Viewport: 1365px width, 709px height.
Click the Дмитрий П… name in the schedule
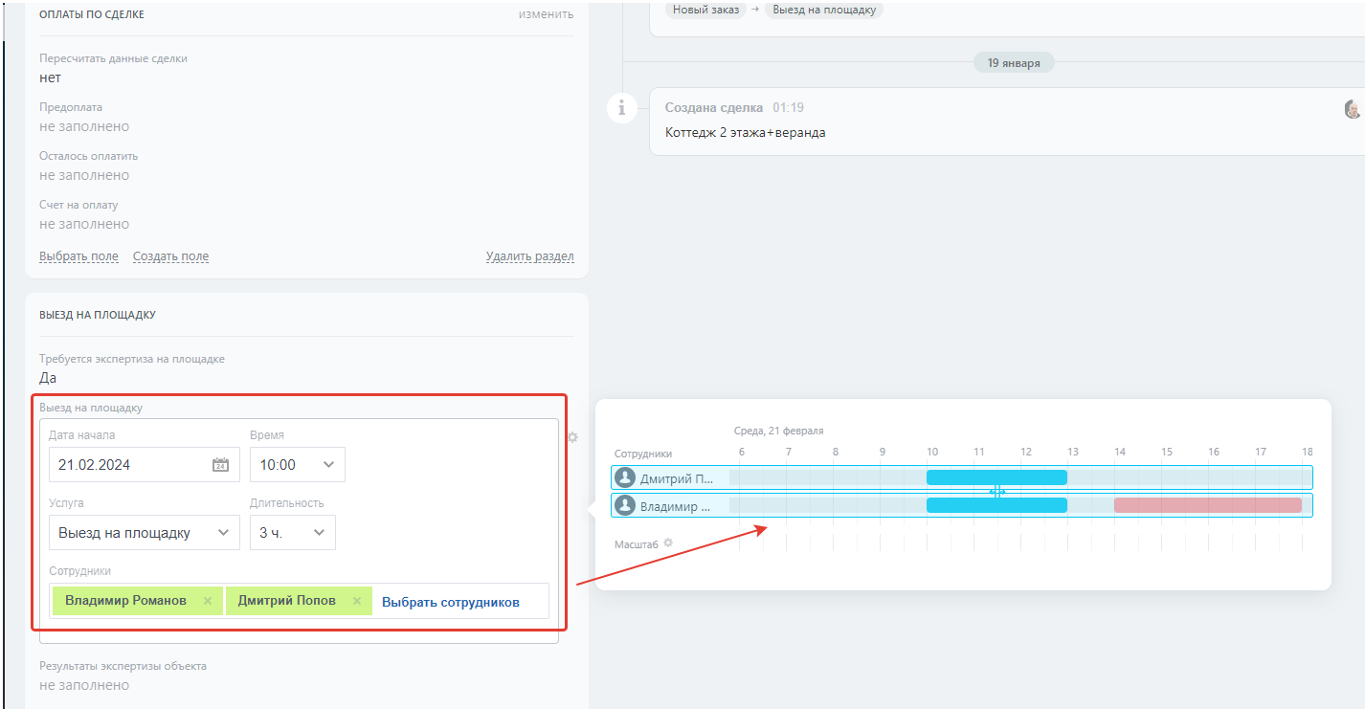tap(677, 478)
